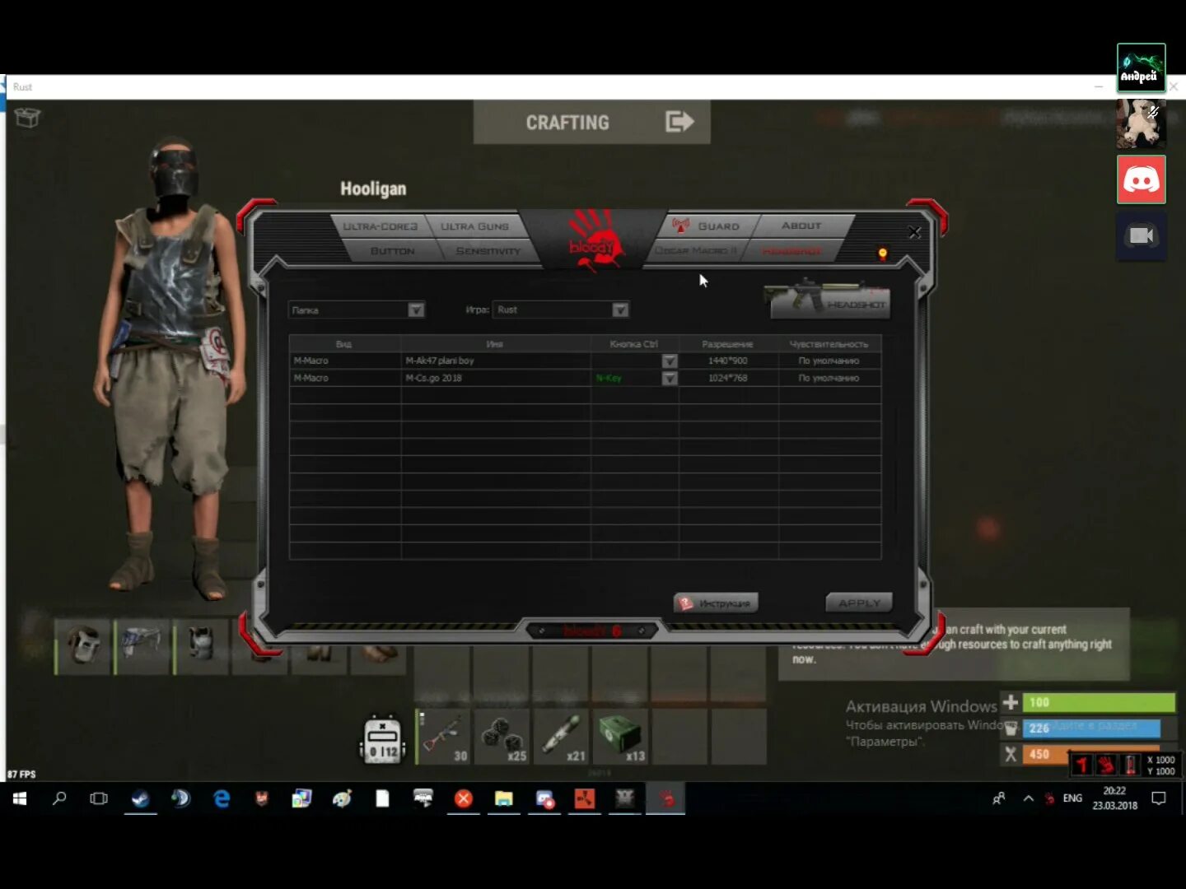Click the Инструкция instruction button

(716, 603)
